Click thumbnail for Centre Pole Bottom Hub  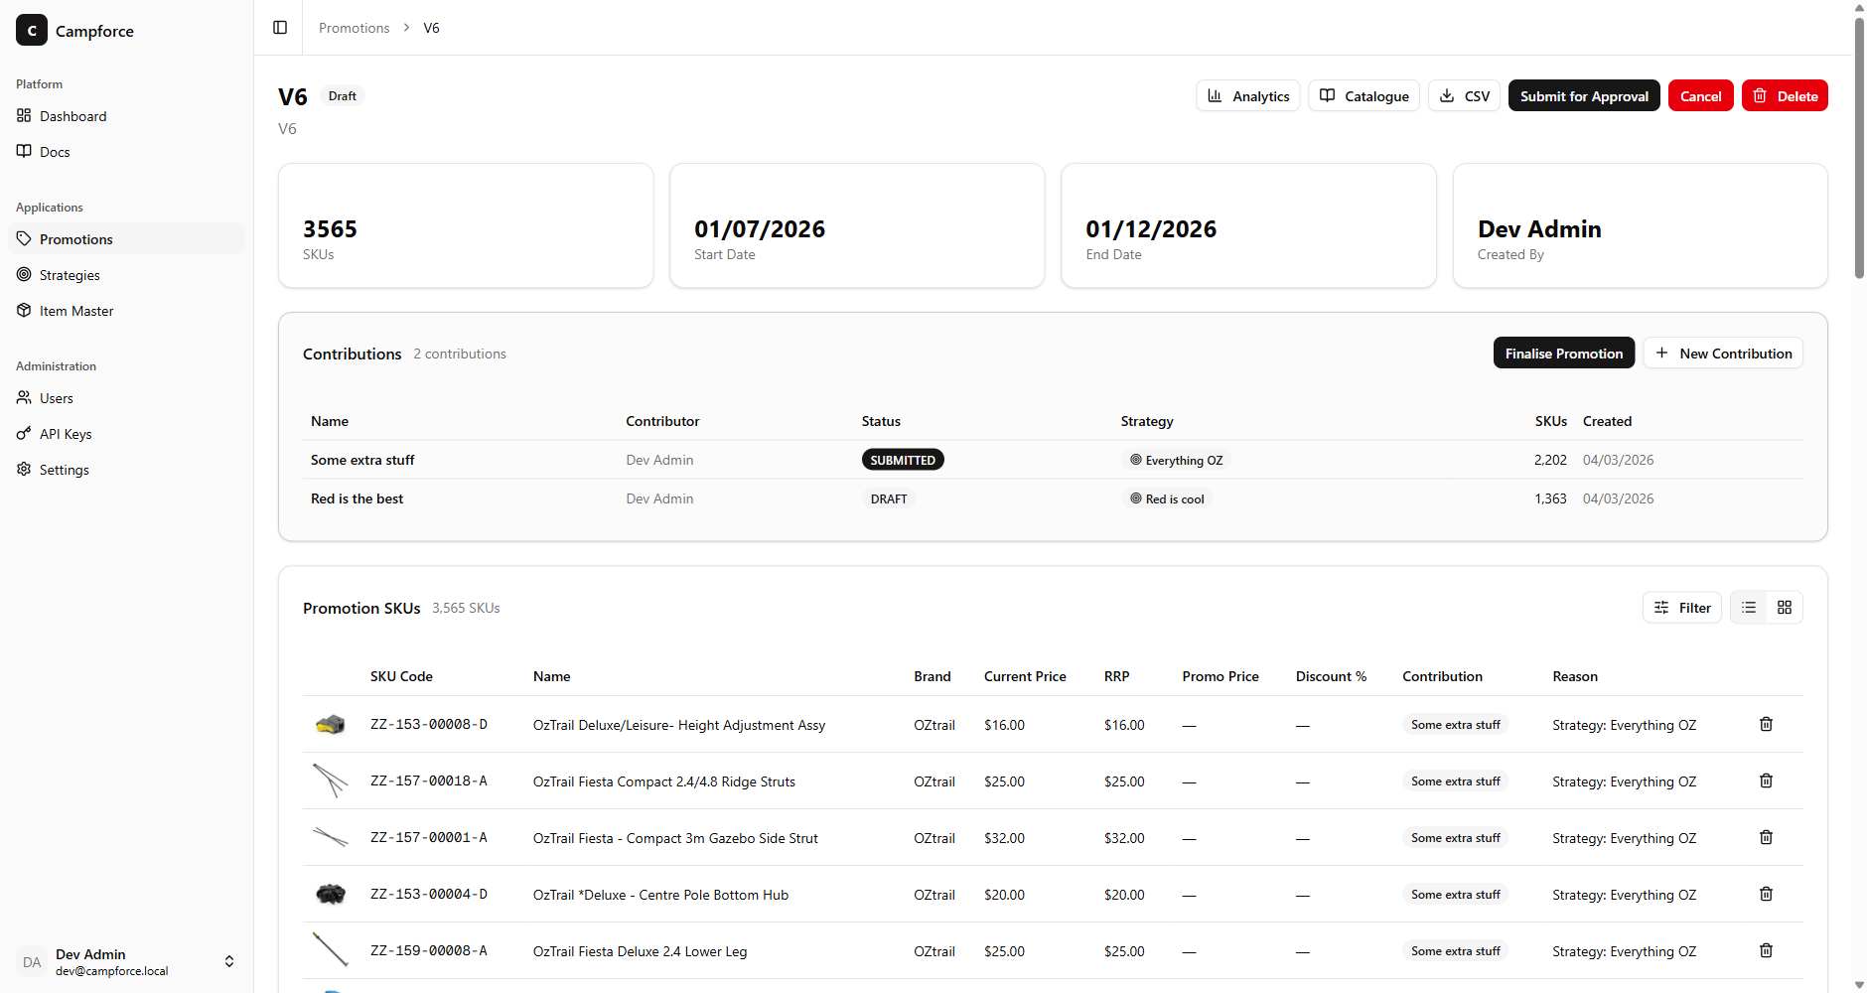[x=330, y=894]
